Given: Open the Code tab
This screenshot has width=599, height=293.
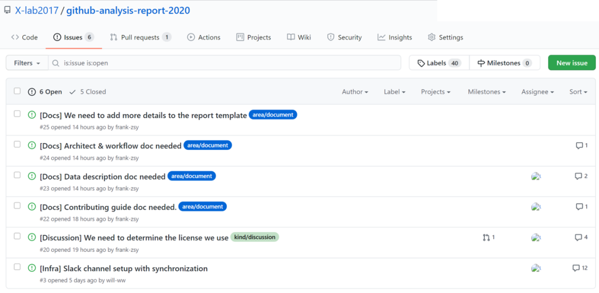Looking at the screenshot, I should 24,37.
